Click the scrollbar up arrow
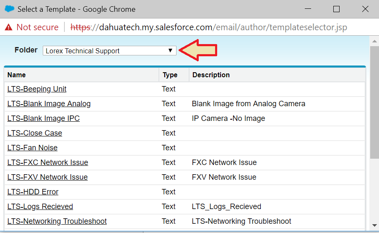Viewport: 379px width, 233px height. 374,41
